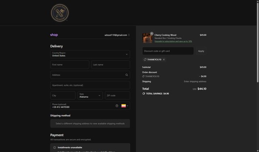Screen dimensions: 259x152
Task: Open the Upgrade to subscription link
Action: [x=173, y=41]
